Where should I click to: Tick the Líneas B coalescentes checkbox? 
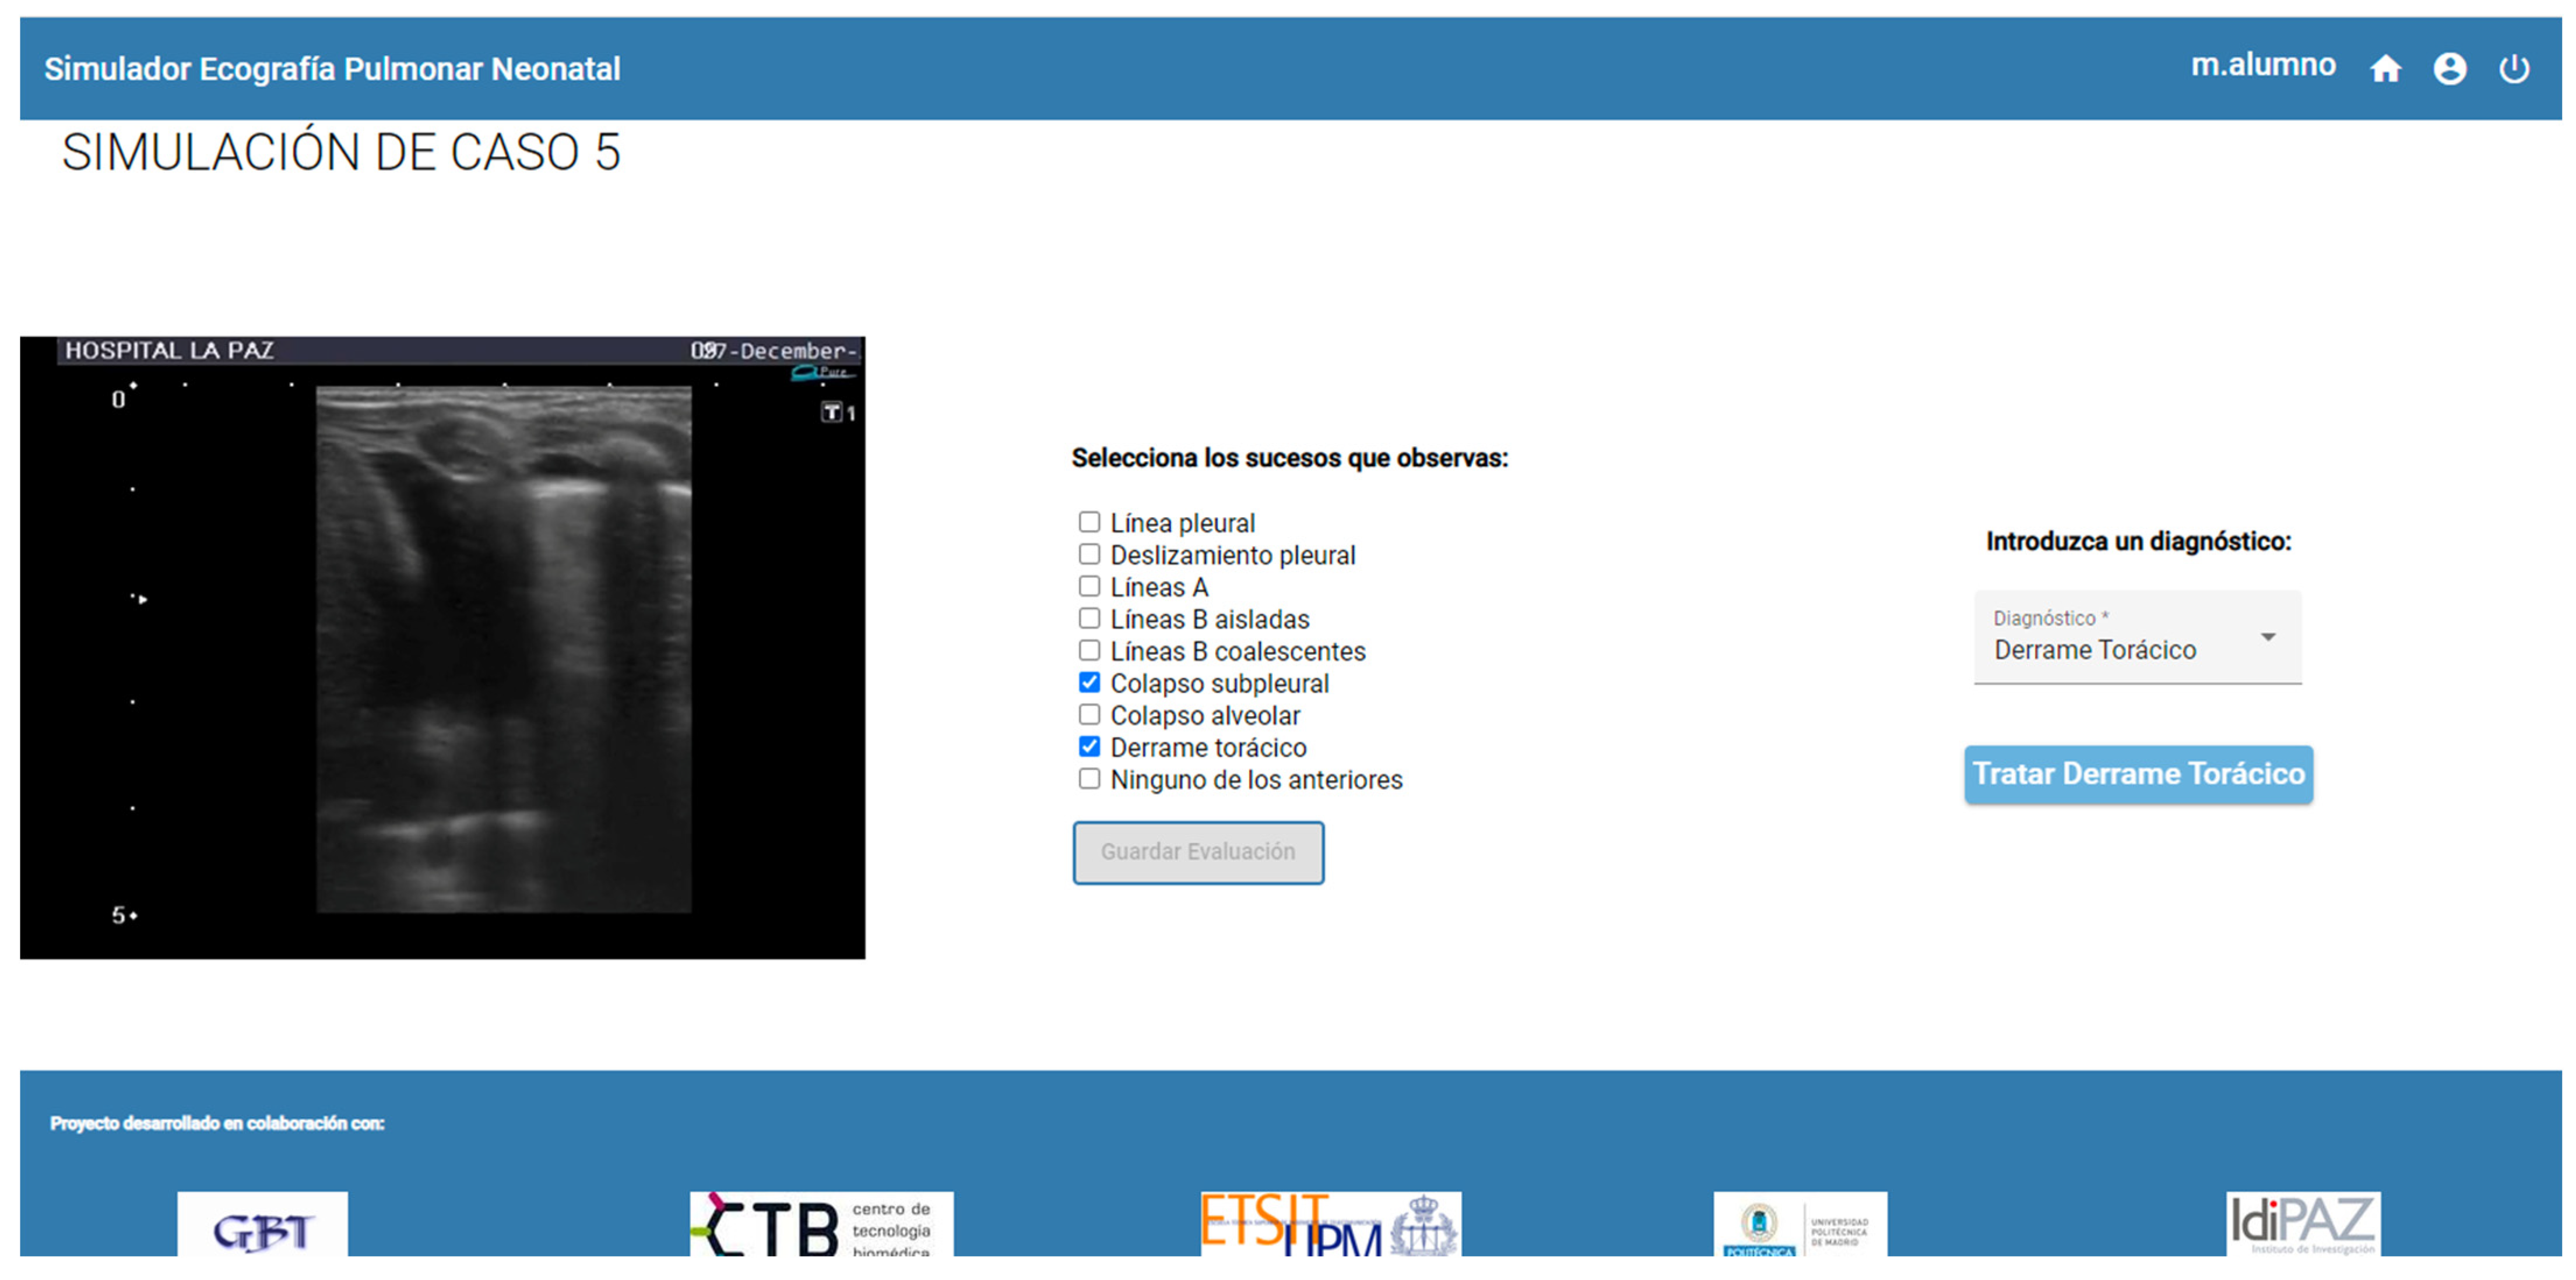pos(1089,651)
